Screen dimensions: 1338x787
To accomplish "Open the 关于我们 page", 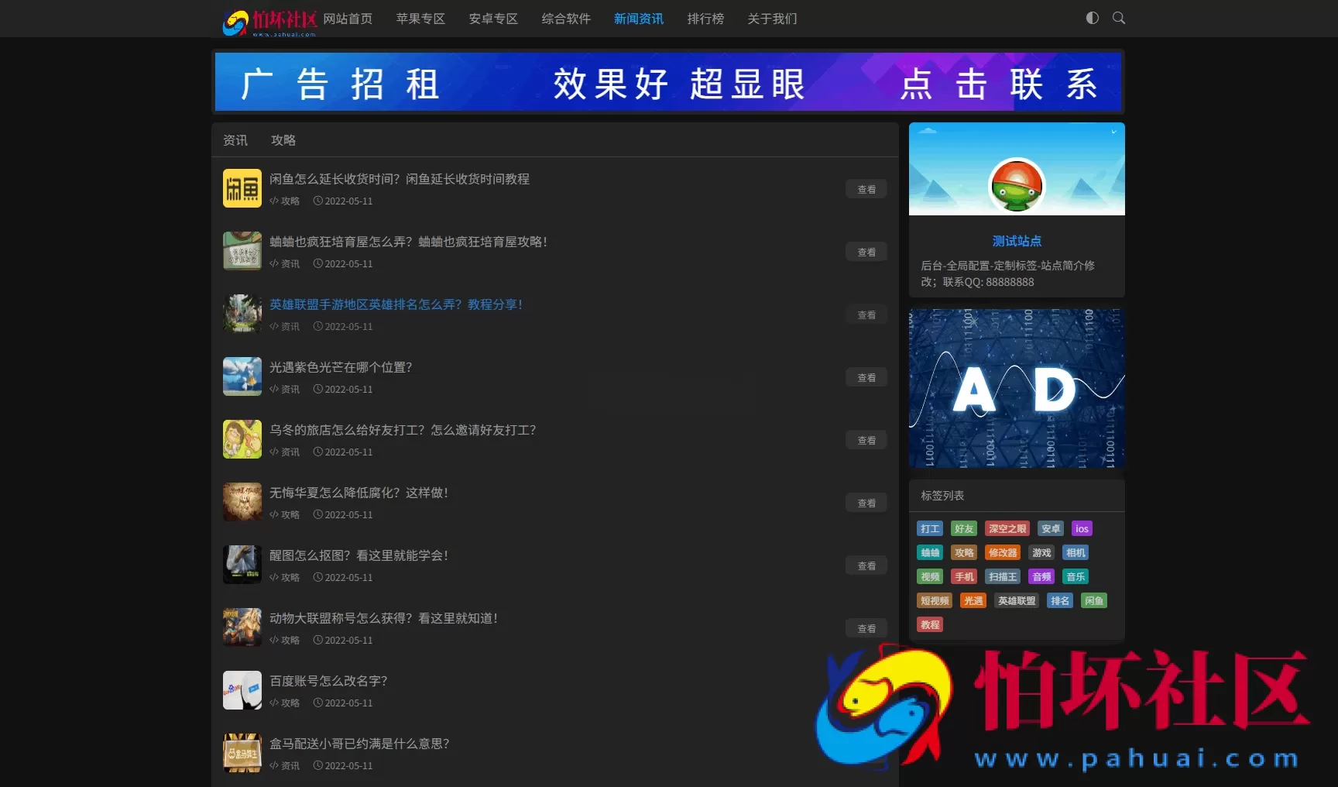I will [x=771, y=19].
